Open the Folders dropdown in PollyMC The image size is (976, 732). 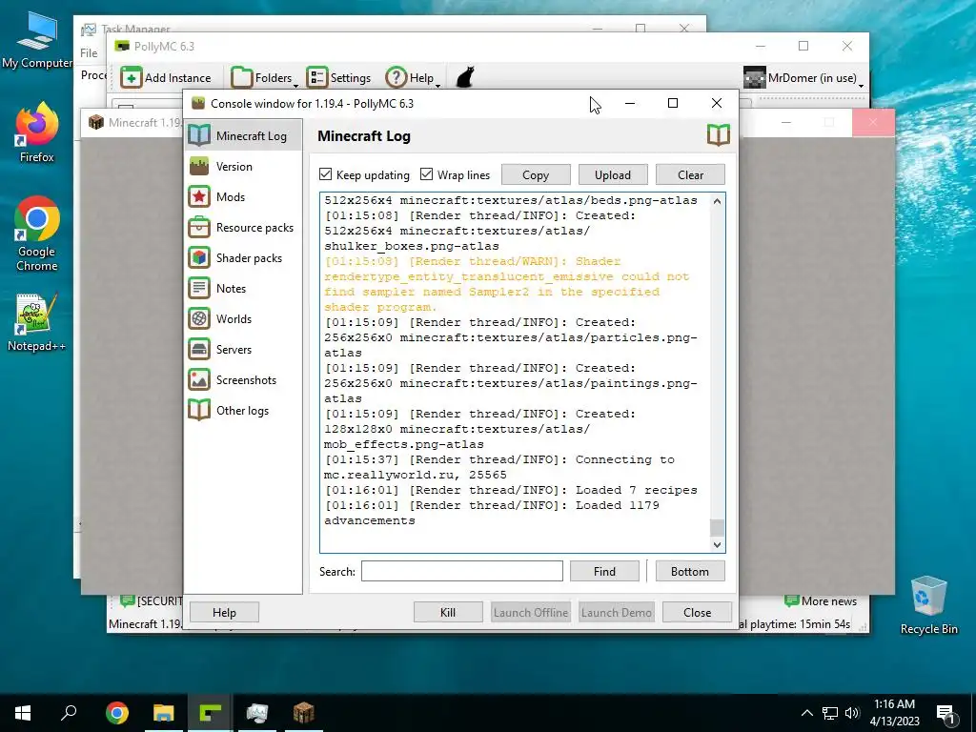[x=265, y=78]
